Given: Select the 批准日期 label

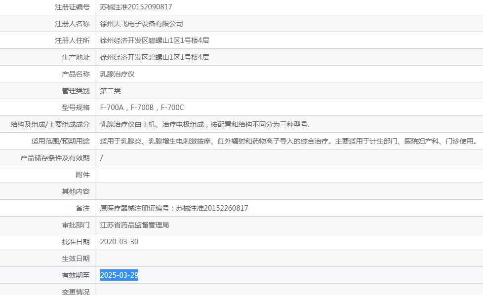Looking at the screenshot, I should point(76,241).
